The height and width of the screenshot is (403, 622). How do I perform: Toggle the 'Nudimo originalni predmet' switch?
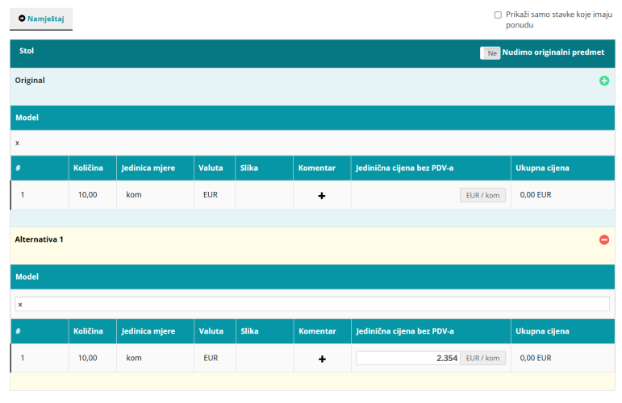pos(490,52)
